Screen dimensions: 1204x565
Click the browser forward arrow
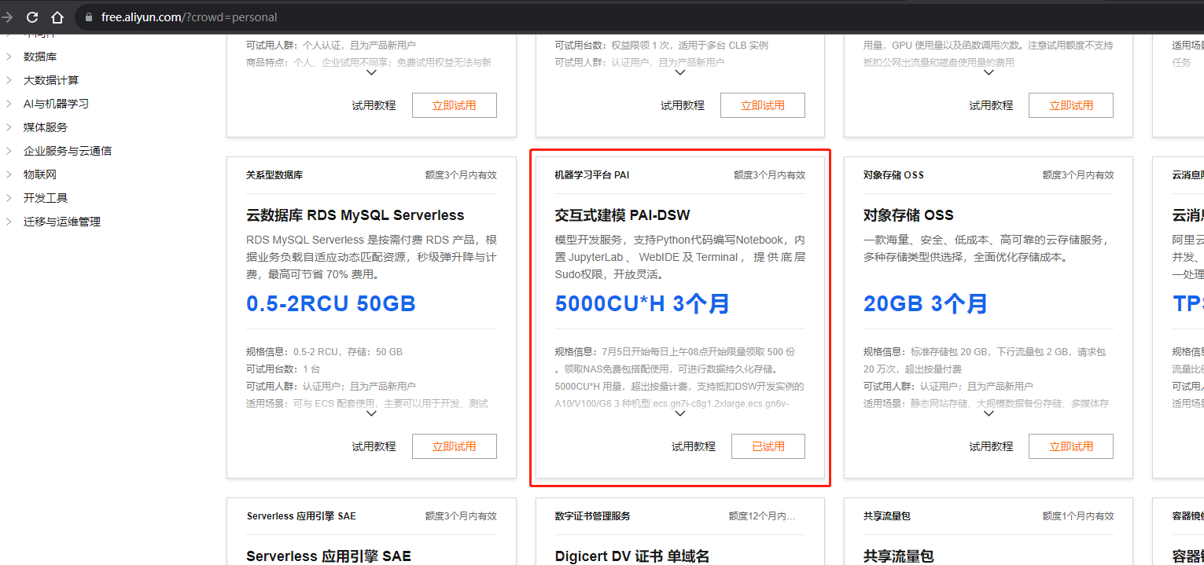tap(8, 17)
